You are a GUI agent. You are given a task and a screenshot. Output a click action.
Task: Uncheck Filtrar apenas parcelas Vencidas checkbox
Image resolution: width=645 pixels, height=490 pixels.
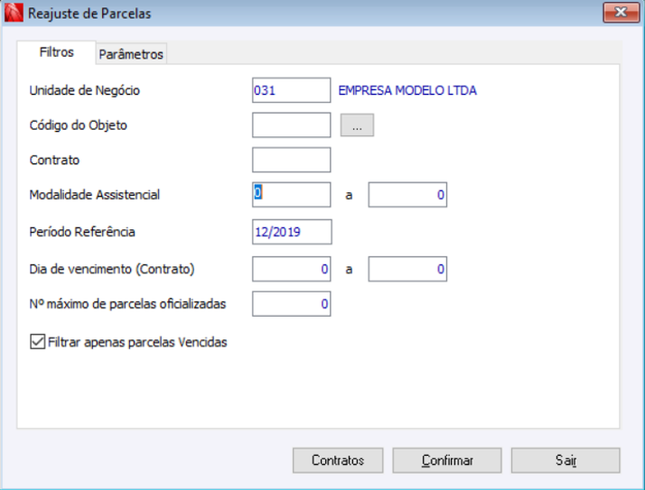tap(37, 342)
